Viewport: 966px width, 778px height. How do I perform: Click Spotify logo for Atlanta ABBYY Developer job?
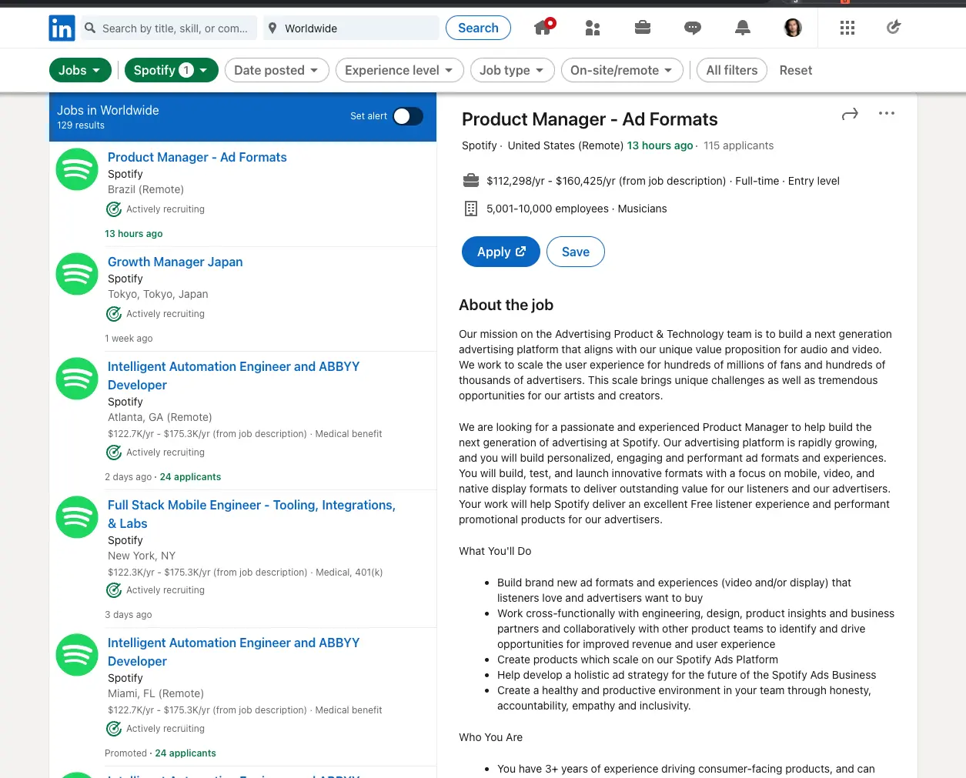point(77,379)
